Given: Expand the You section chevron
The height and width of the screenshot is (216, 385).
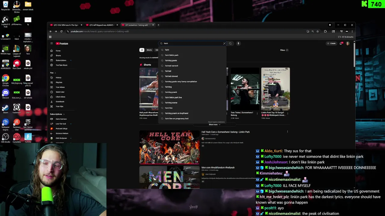Looking at the screenshot, I should point(55,73).
